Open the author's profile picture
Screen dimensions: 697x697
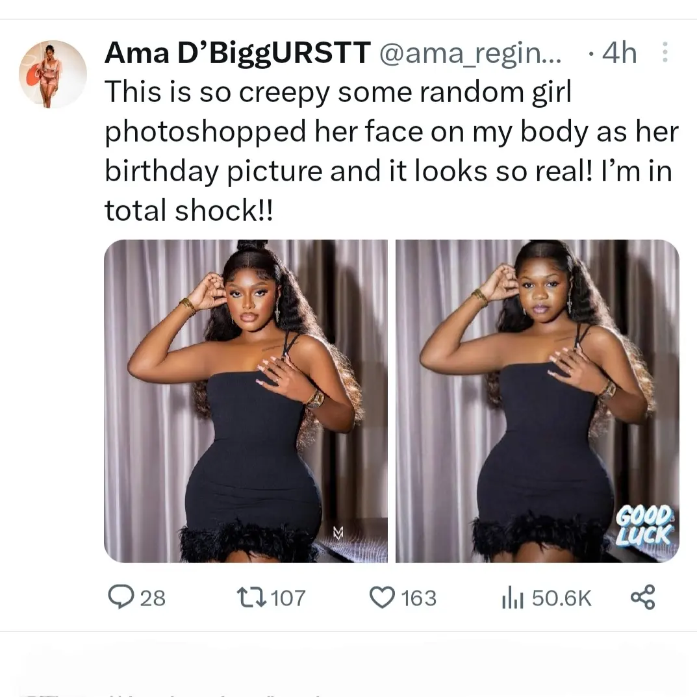pos(53,74)
